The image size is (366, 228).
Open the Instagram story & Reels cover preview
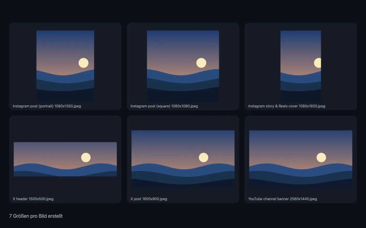pyautogui.click(x=301, y=66)
